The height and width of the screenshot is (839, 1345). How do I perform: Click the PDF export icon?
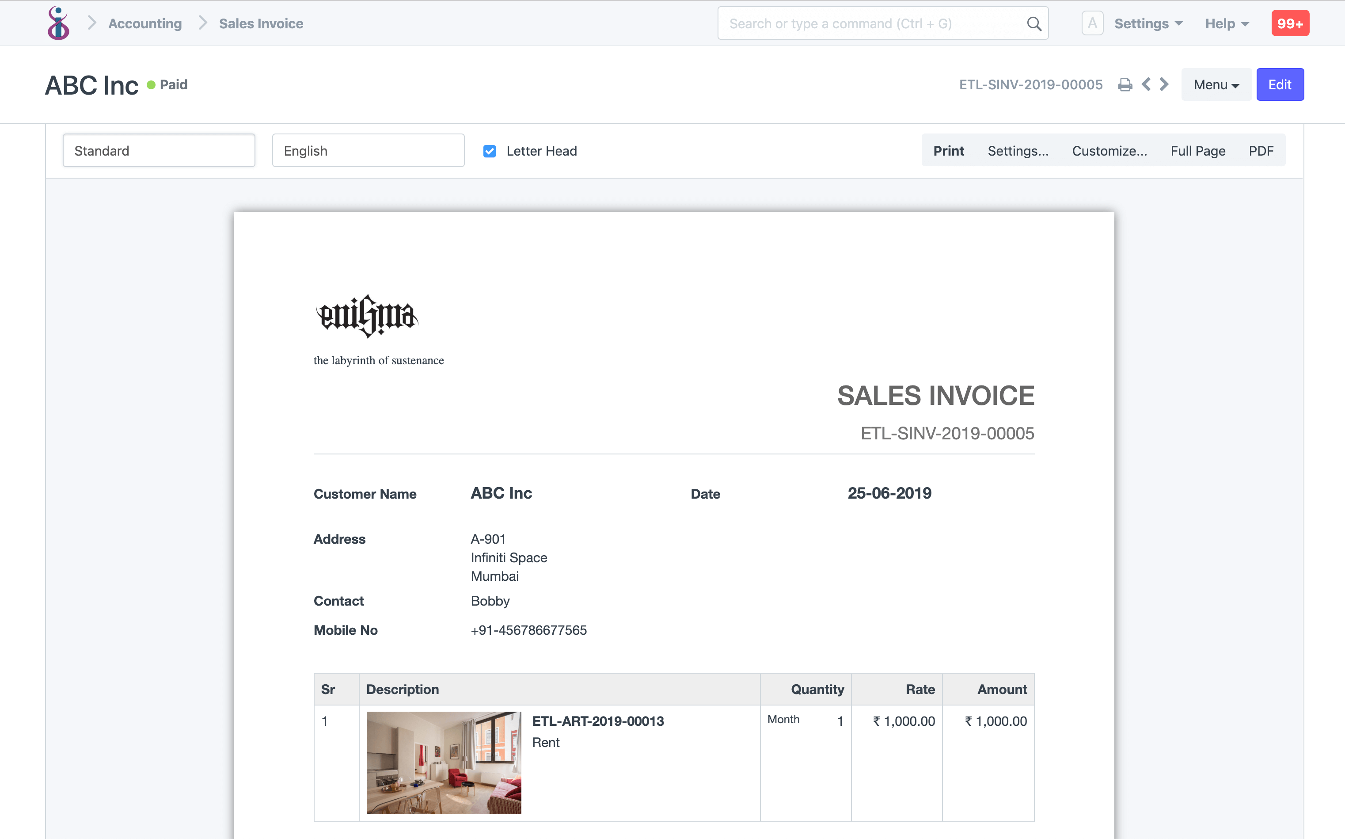pos(1261,150)
